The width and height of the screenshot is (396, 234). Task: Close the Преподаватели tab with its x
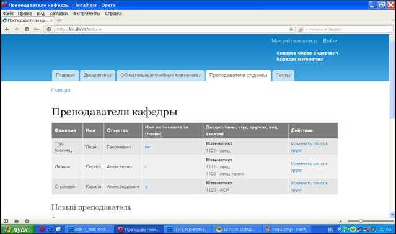coord(51,20)
